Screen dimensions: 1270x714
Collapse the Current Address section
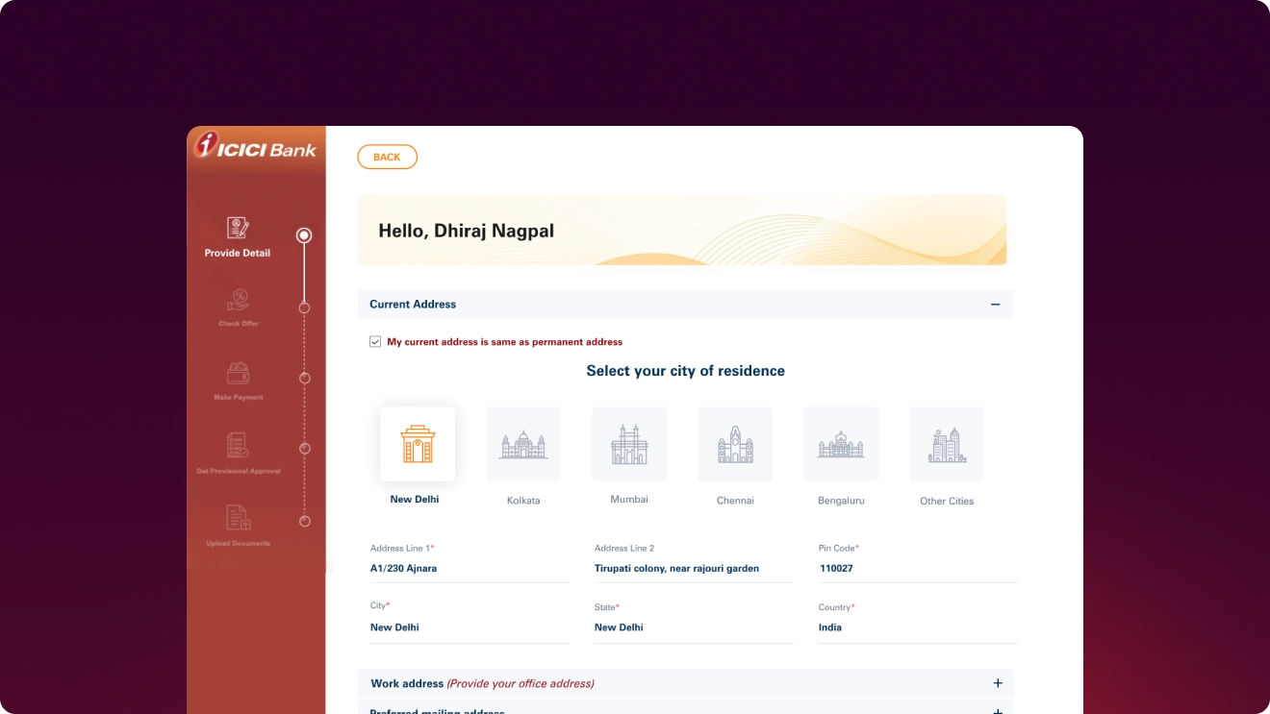(996, 305)
